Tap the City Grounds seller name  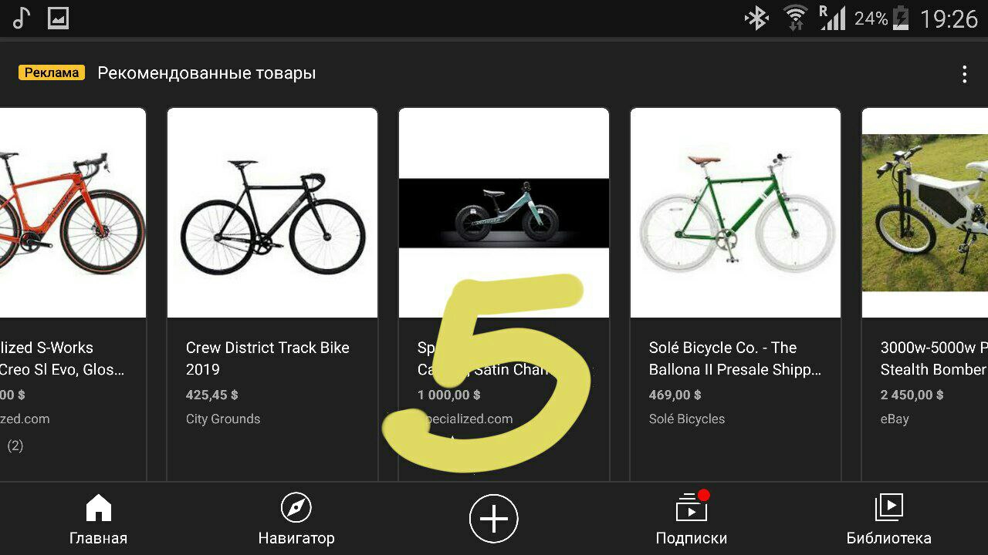pyautogui.click(x=223, y=419)
